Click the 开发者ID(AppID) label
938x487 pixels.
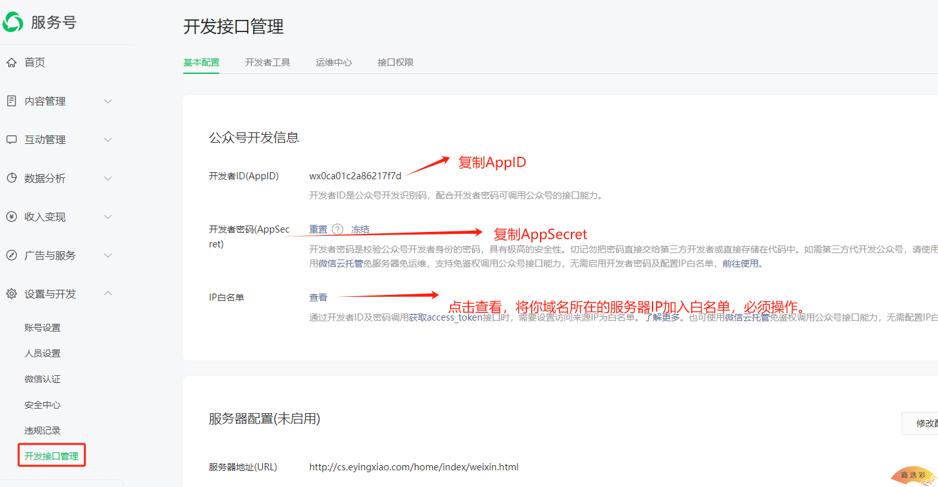[244, 176]
